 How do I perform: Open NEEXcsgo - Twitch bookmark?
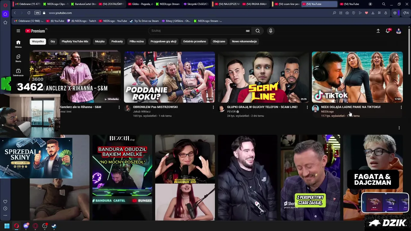coord(82,21)
